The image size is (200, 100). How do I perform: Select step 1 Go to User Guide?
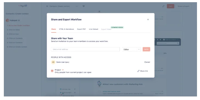18,25
